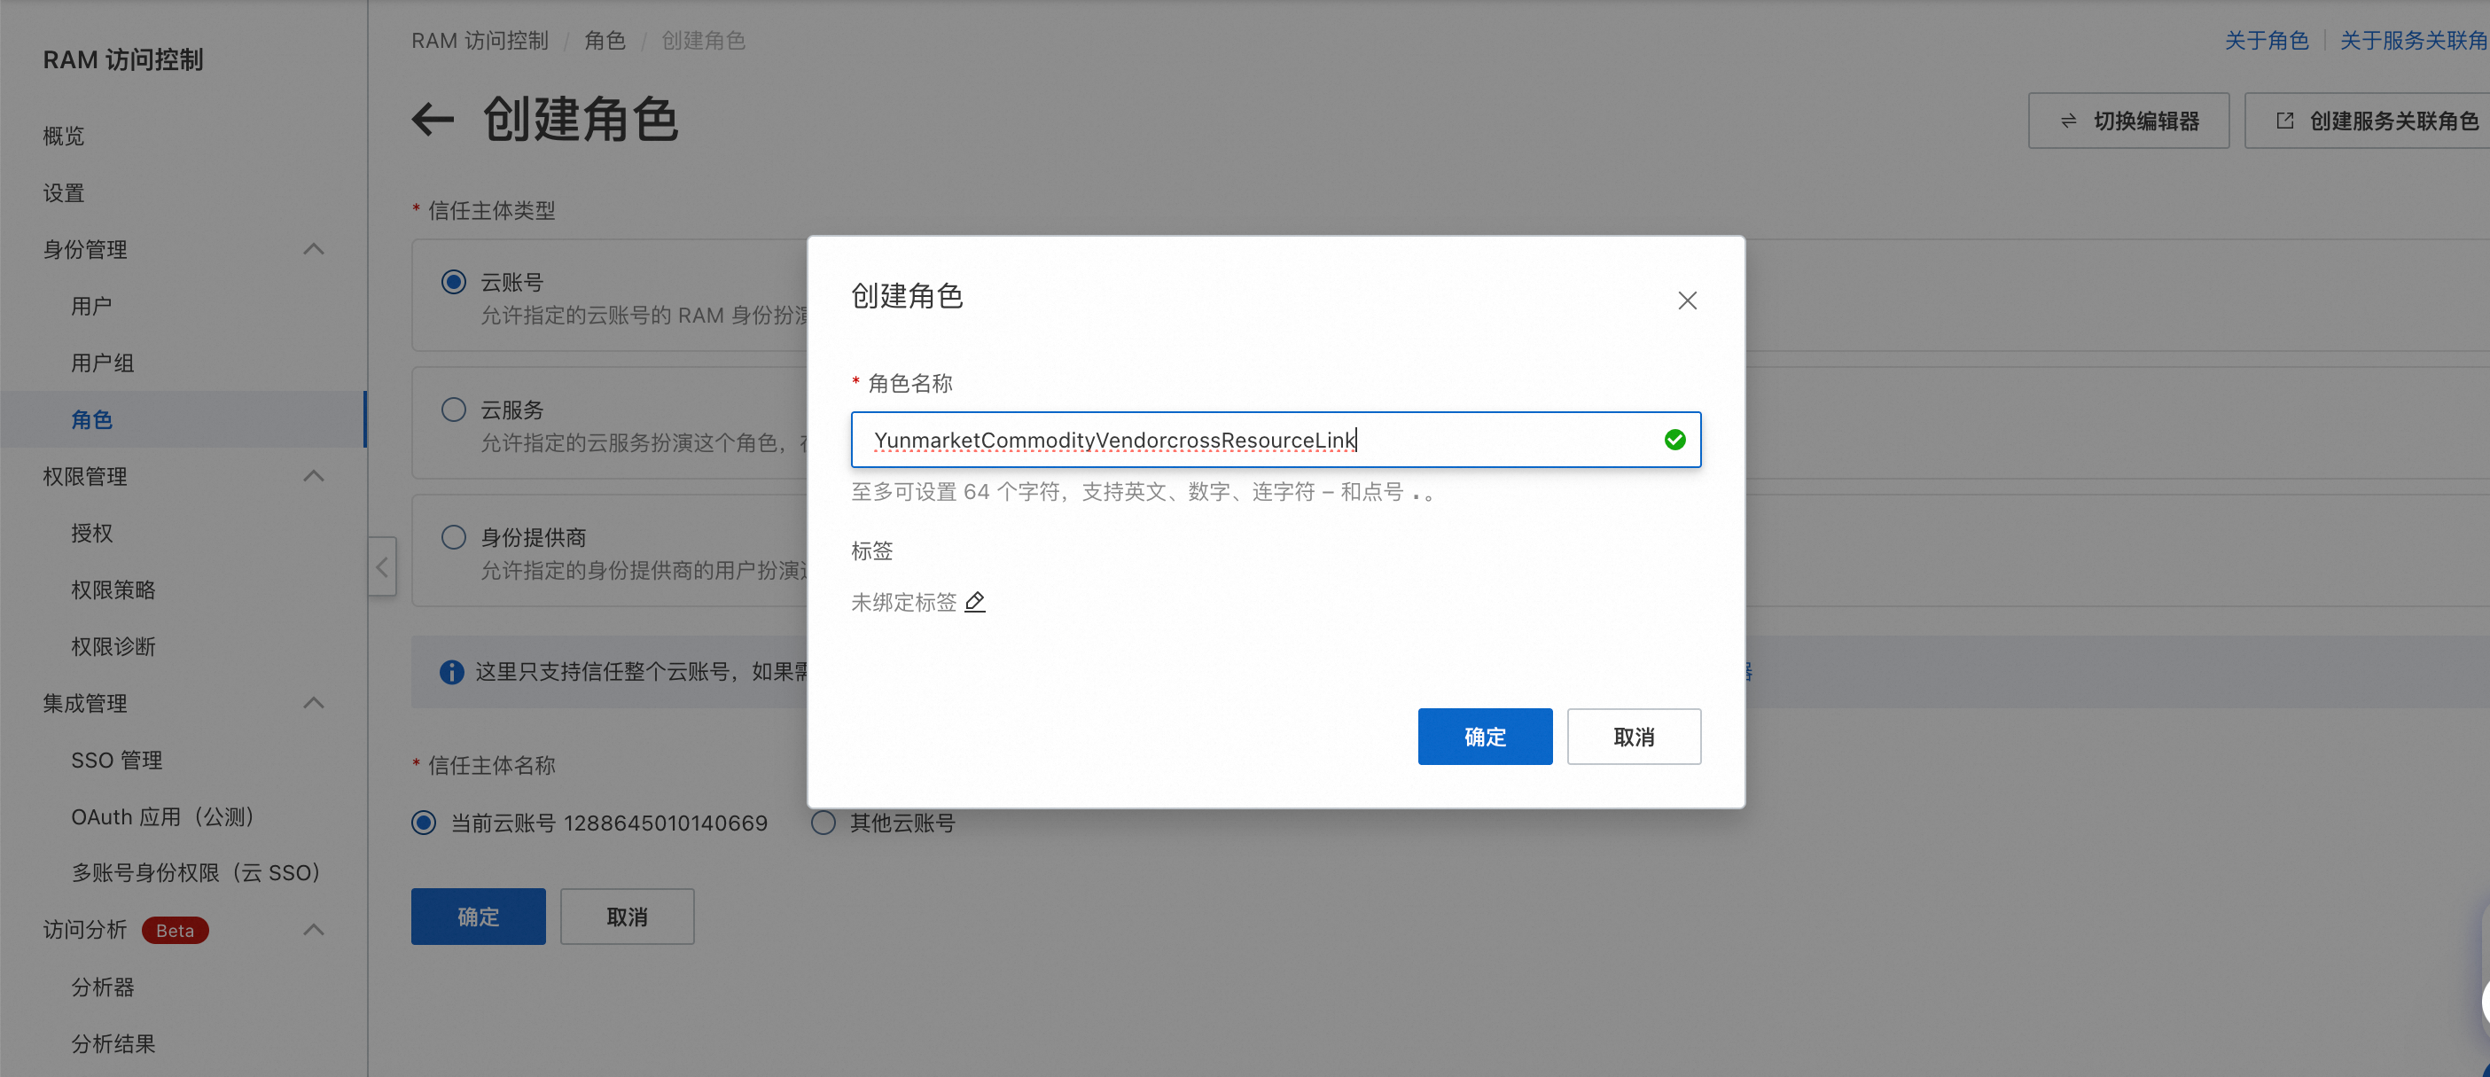Open 概览 in the sidebar
Viewport: 2490px width, 1077px height.
pos(64,137)
